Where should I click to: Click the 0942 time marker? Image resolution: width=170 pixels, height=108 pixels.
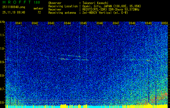click(35, 23)
